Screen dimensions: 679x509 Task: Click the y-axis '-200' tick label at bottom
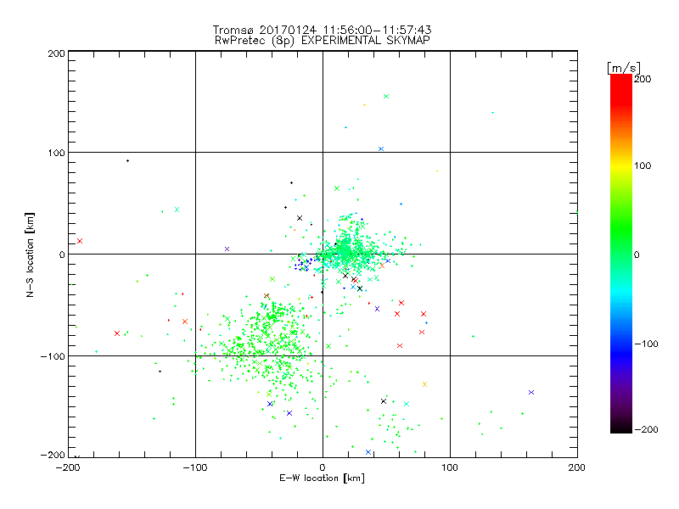[53, 455]
